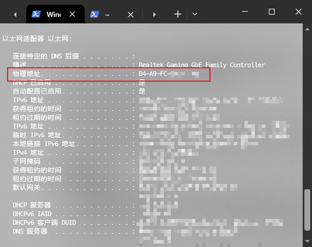
Task: Close the active Windows PowerShell tab
Action: pos(72,14)
